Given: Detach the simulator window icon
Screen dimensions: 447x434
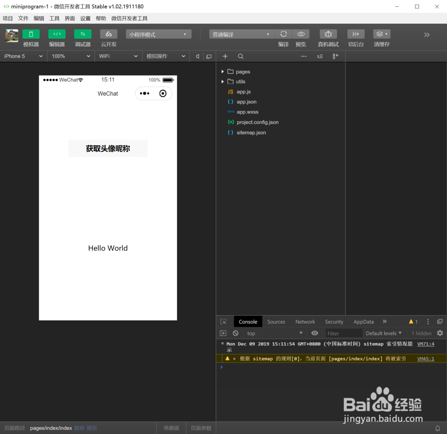Looking at the screenshot, I should [209, 56].
